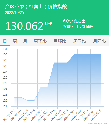The height and width of the screenshot is (126, 109).
Task: Click the 130.062 index value
Action: point(24,26)
